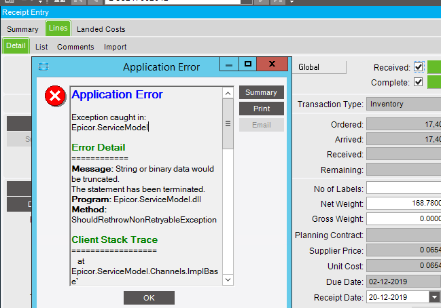The image size is (441, 308).
Task: Click the Ordered quantity field
Action: coord(404,124)
